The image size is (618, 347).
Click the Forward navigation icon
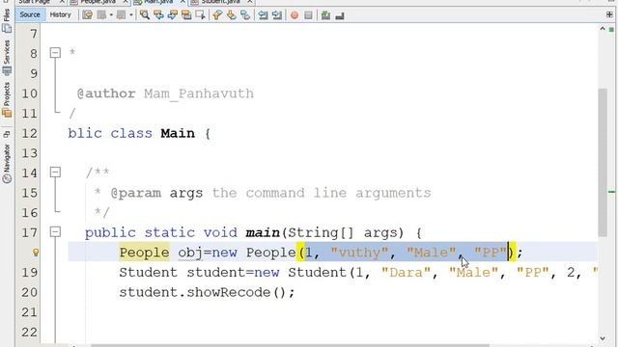pos(121,15)
